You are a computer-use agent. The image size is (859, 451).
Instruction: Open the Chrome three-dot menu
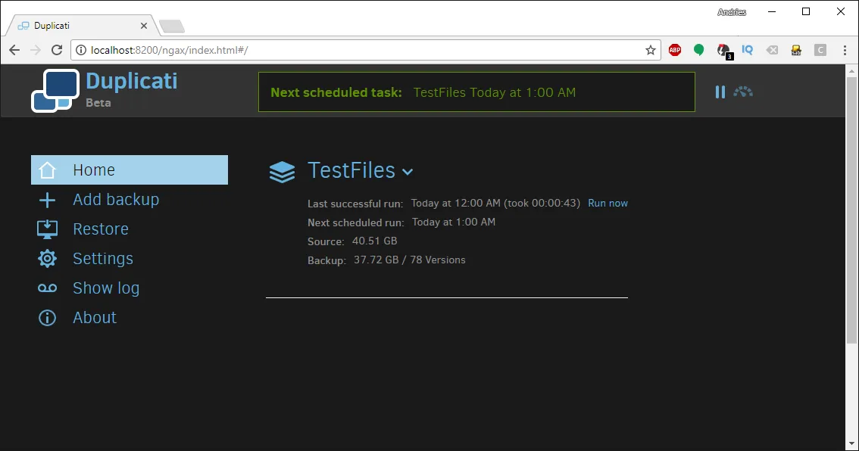[845, 51]
